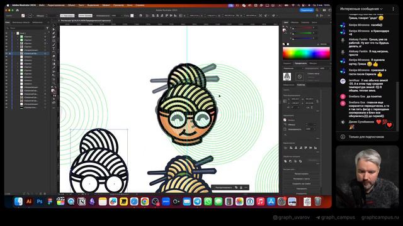403x226 pixels.
Task: Open the Справка menu
Action: coord(140,5)
